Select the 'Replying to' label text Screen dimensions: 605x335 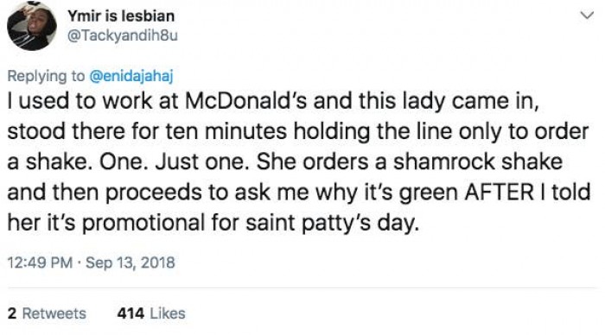pos(46,76)
